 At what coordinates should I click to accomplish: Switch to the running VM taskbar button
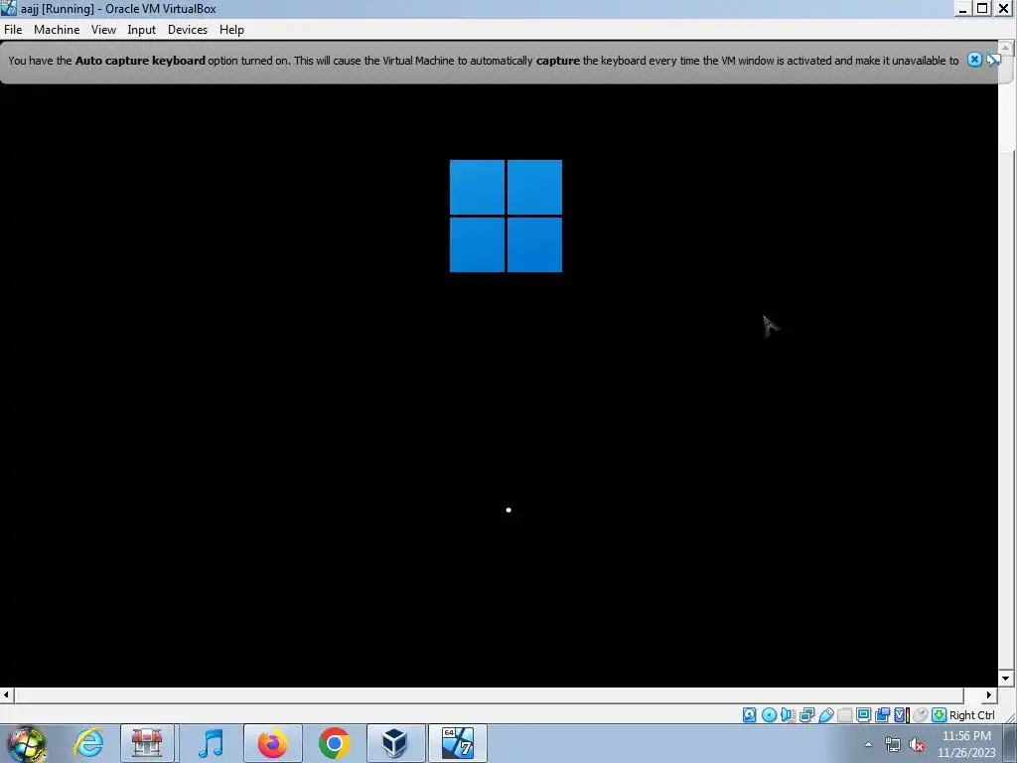point(457,743)
